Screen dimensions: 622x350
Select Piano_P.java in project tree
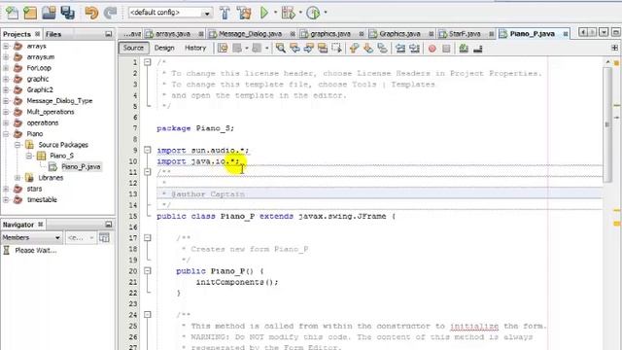[81, 167]
